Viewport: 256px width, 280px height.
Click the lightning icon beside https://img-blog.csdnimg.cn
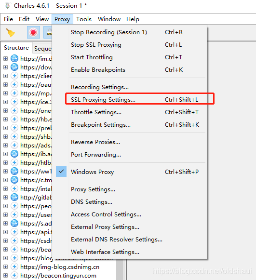14,267
